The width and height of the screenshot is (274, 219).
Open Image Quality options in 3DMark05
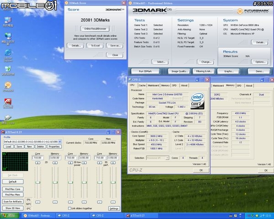179,71
